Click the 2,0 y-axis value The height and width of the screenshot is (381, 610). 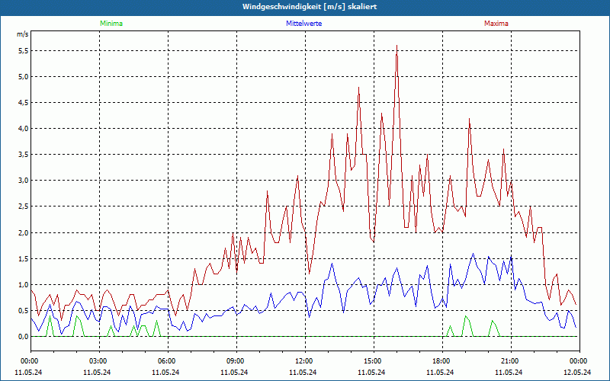point(24,233)
